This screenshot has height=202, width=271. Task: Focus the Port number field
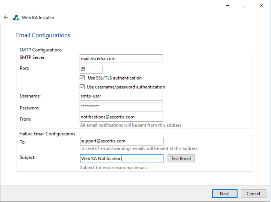click(91, 69)
